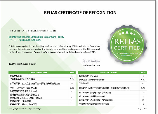158x114 pixels.
Task: Click the 'RELIAS CERTIFICATE OF RECOGNITION' title
Action: (x=80, y=13)
